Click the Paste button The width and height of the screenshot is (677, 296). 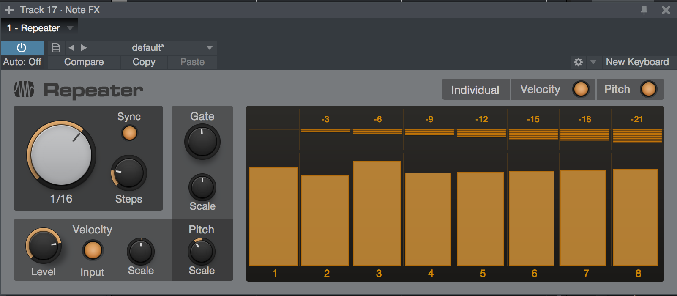point(193,62)
